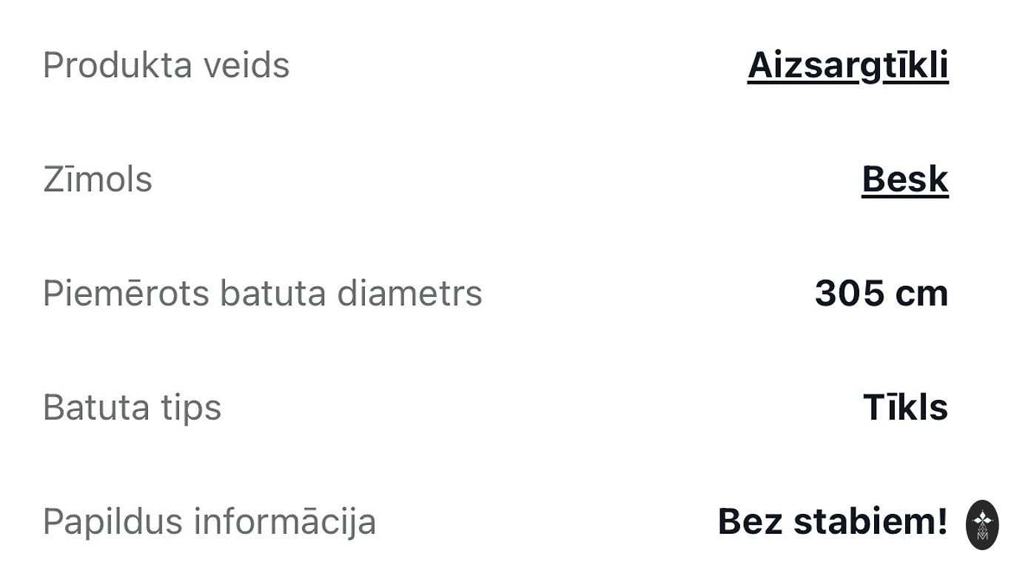Click the Batuta tips label
This screenshot has width=1011, height=562.
click(132, 407)
